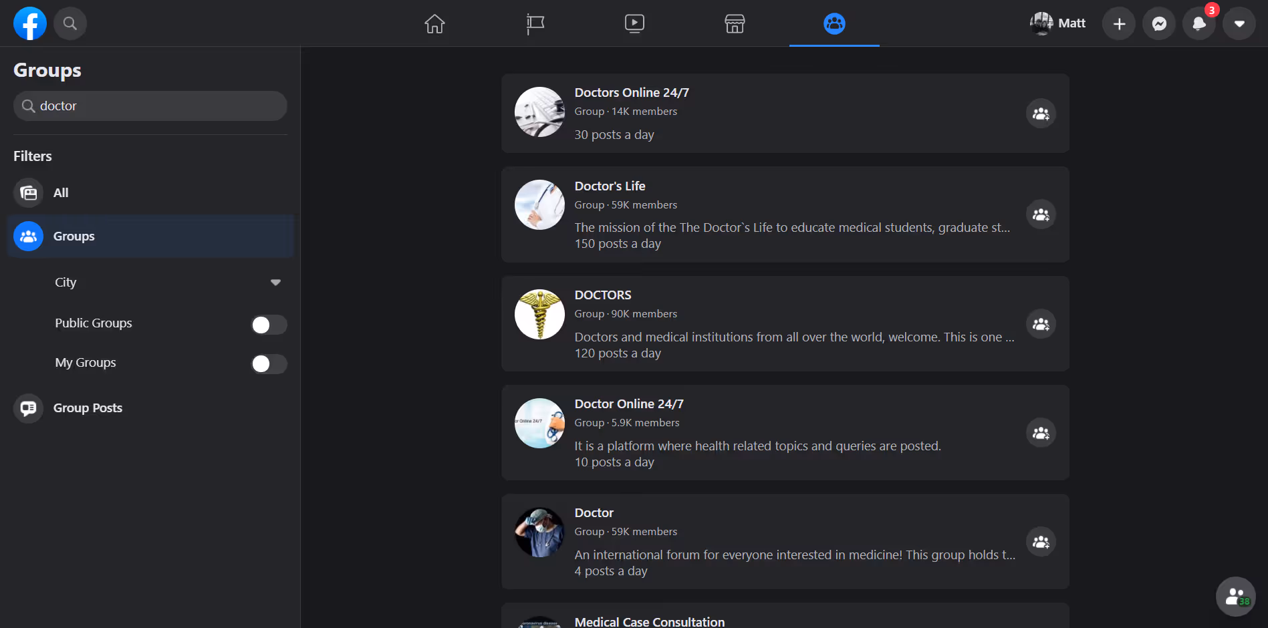Screen dimensions: 1268x628
Task: Click Doctor's Life group avatar
Action: 539,204
